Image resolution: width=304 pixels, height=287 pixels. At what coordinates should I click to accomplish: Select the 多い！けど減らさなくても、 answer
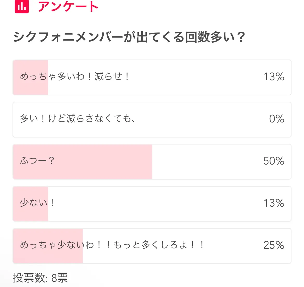[x=78, y=119]
